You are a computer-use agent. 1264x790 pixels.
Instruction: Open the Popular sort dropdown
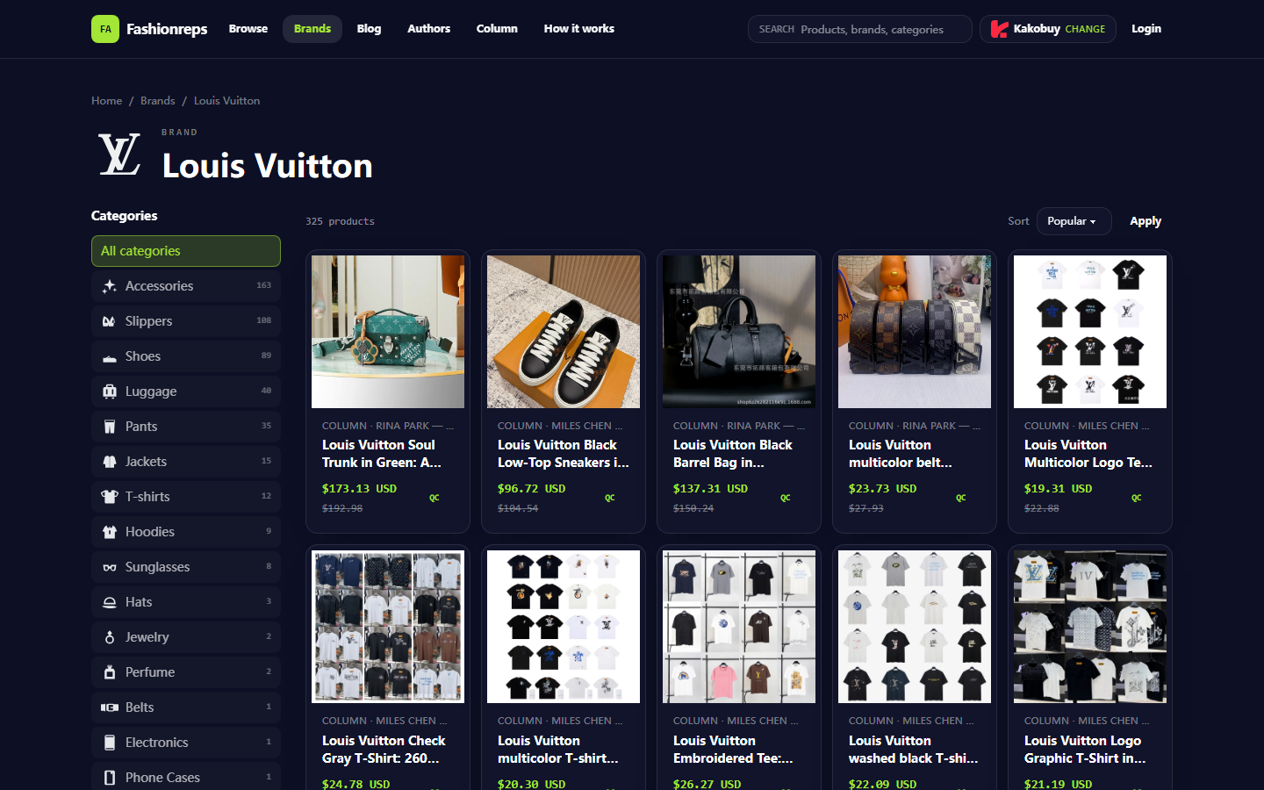[1074, 221]
